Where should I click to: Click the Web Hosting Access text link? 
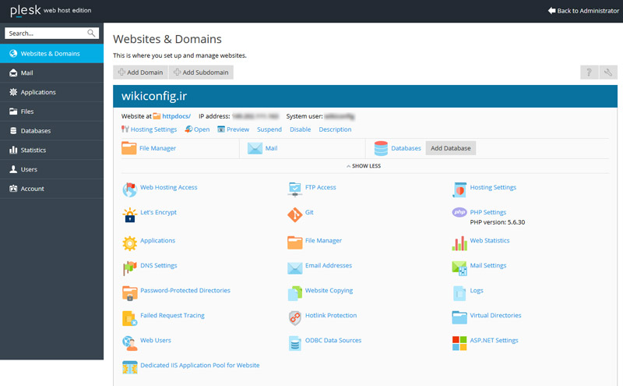168,187
